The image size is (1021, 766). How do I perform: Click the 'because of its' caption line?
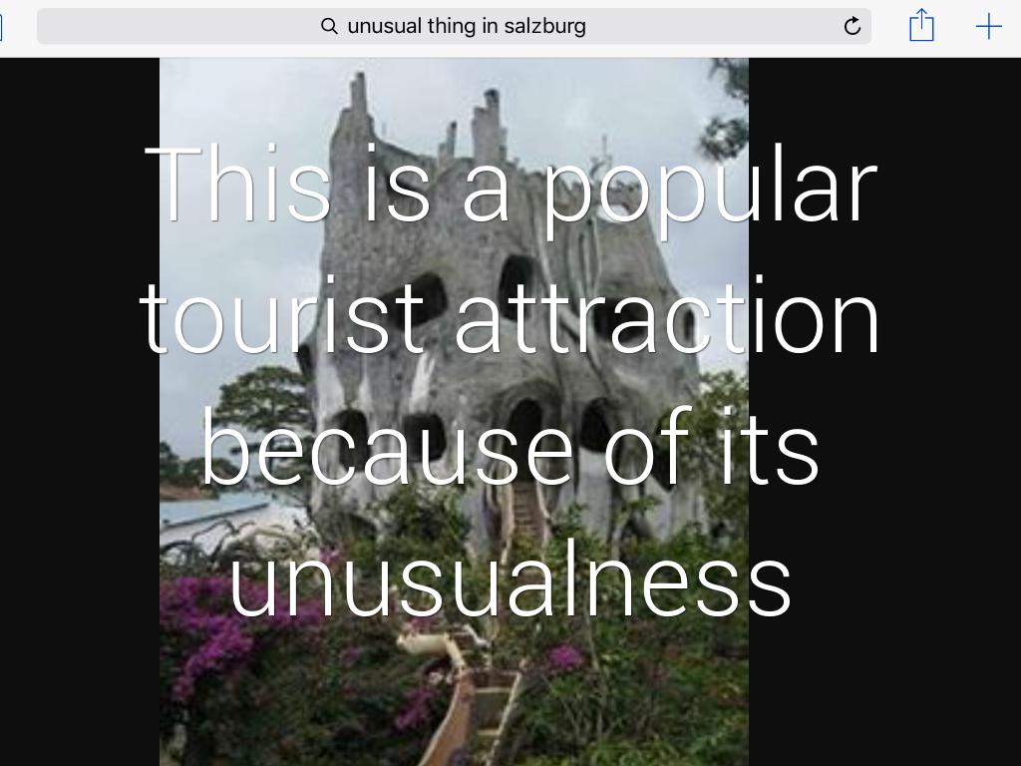[x=510, y=446]
